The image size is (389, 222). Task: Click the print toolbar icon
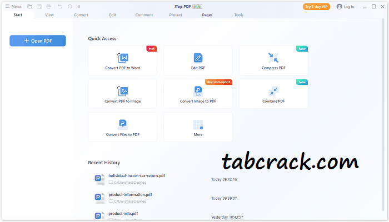click(48, 7)
